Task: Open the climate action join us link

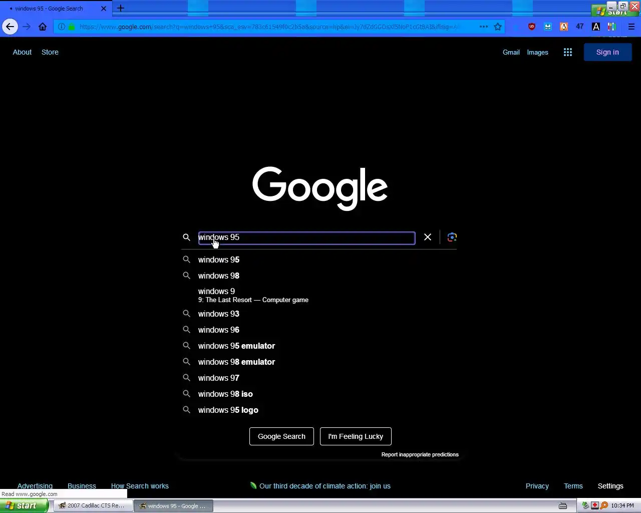Action: (x=325, y=486)
